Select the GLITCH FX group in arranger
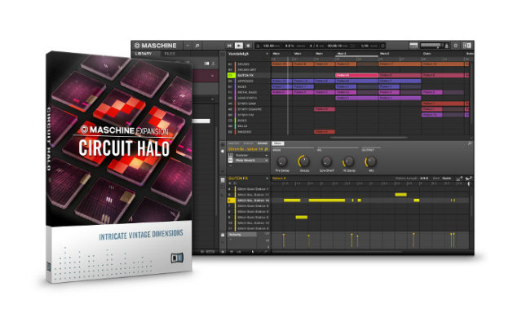 (248, 76)
